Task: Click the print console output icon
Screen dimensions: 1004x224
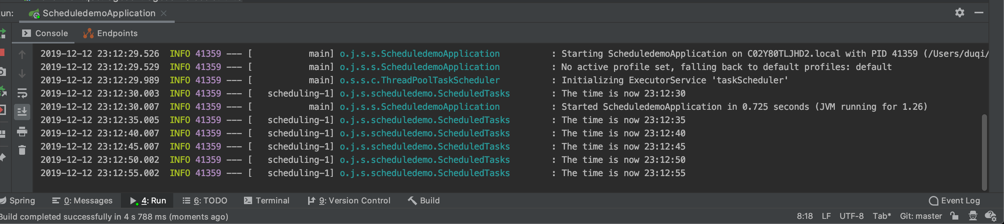Action: 22,132
